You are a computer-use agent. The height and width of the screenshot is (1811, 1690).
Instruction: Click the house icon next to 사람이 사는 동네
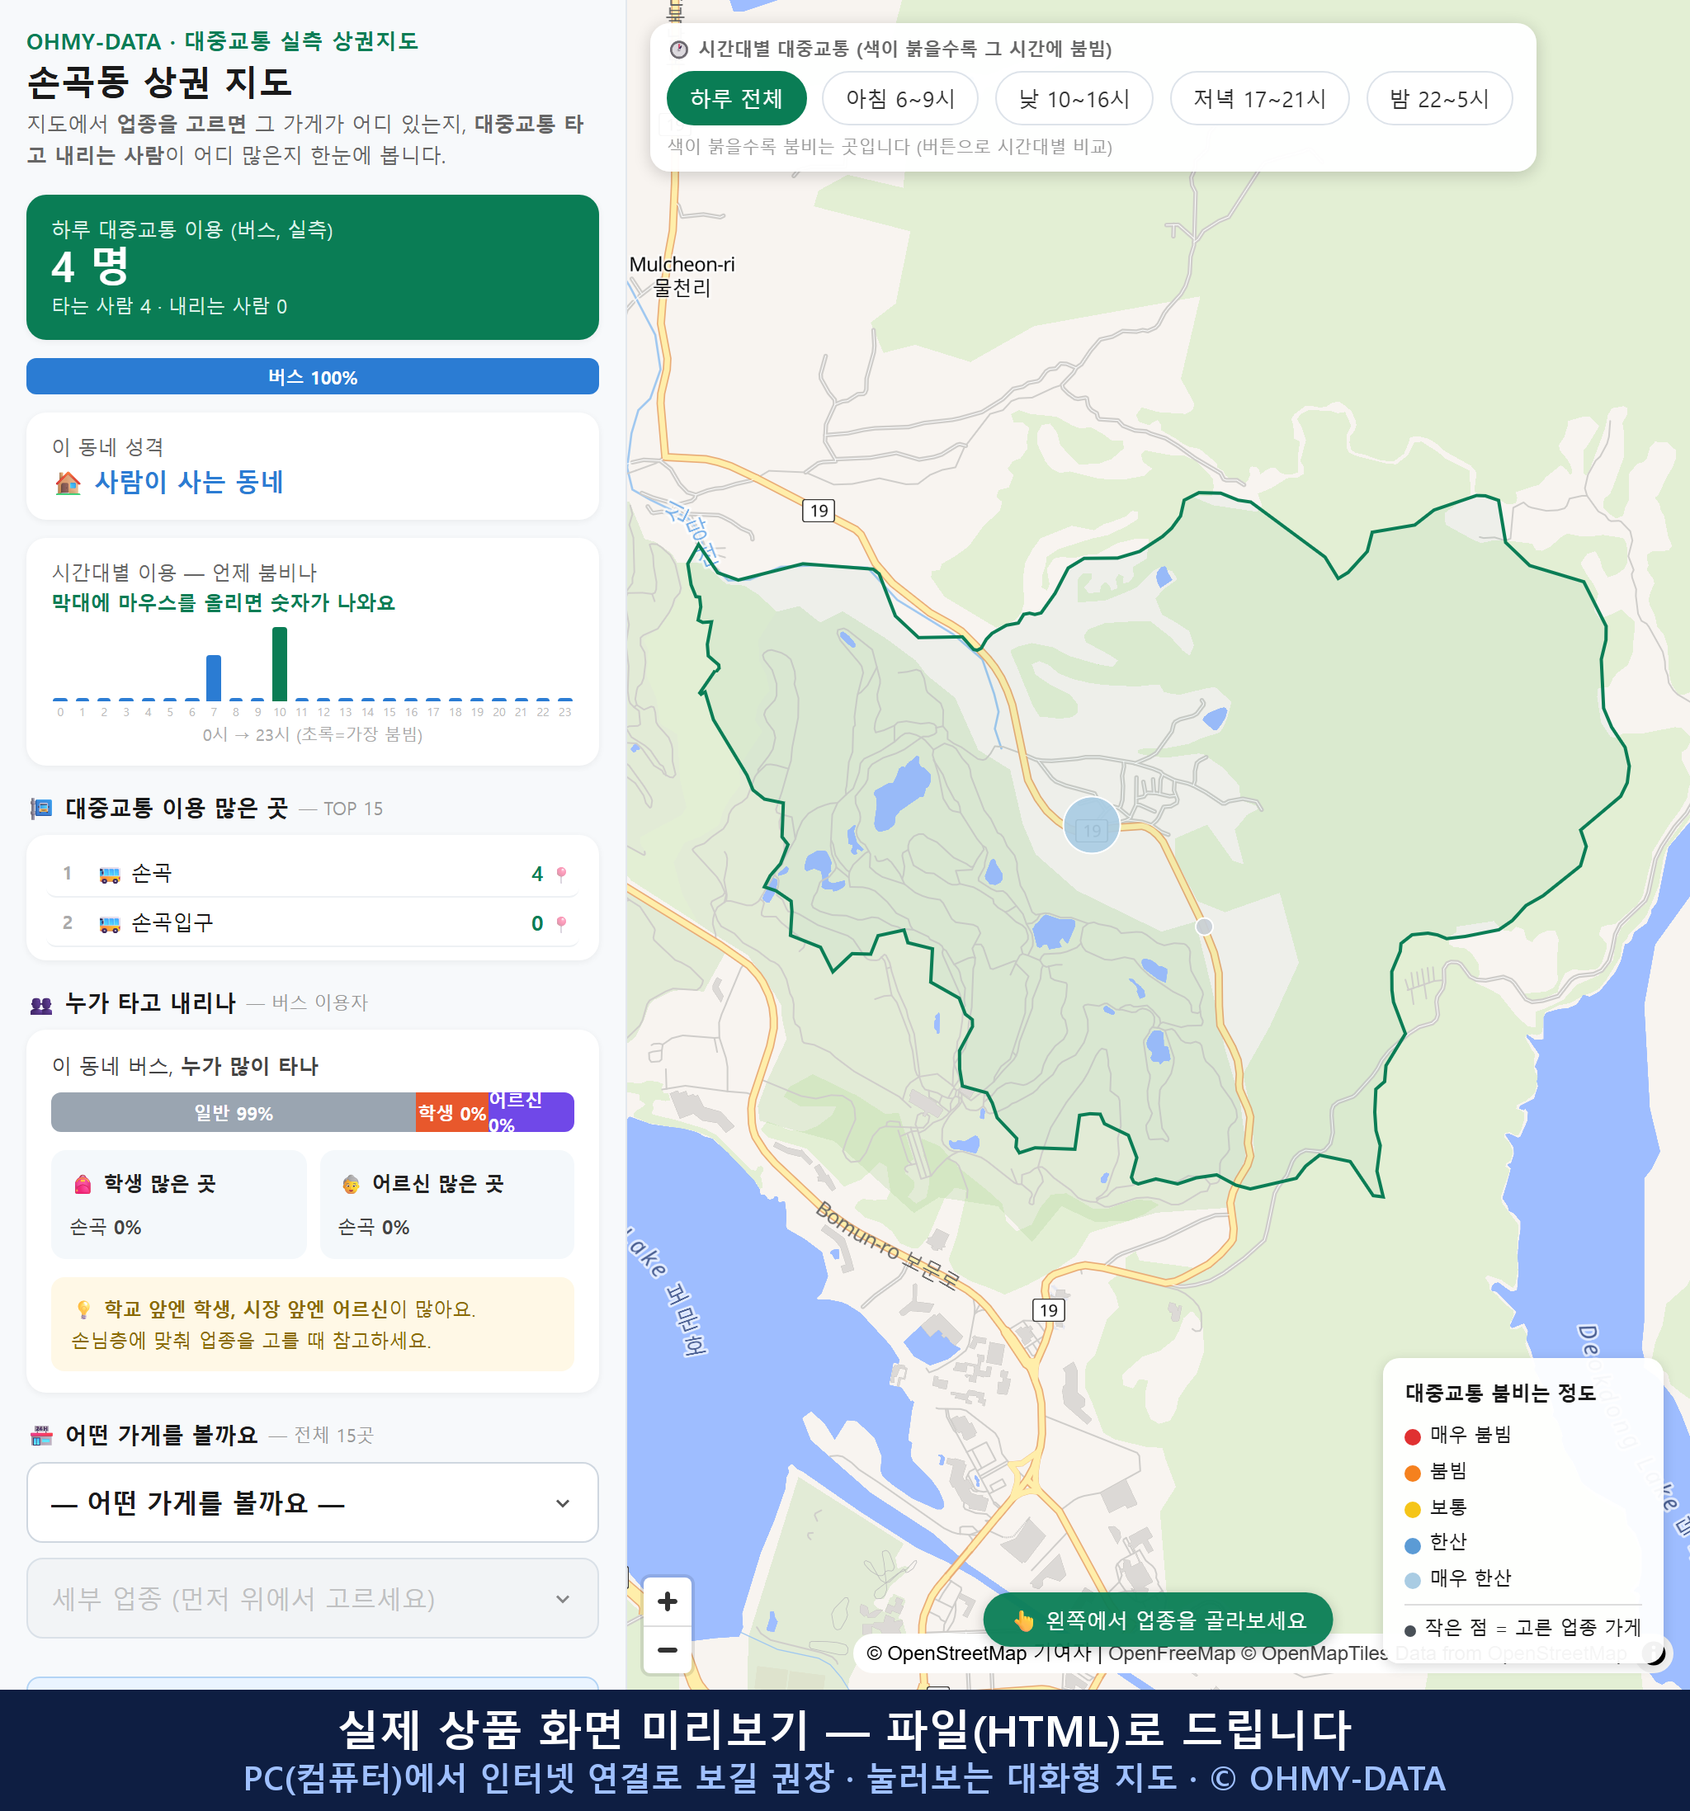(x=68, y=483)
